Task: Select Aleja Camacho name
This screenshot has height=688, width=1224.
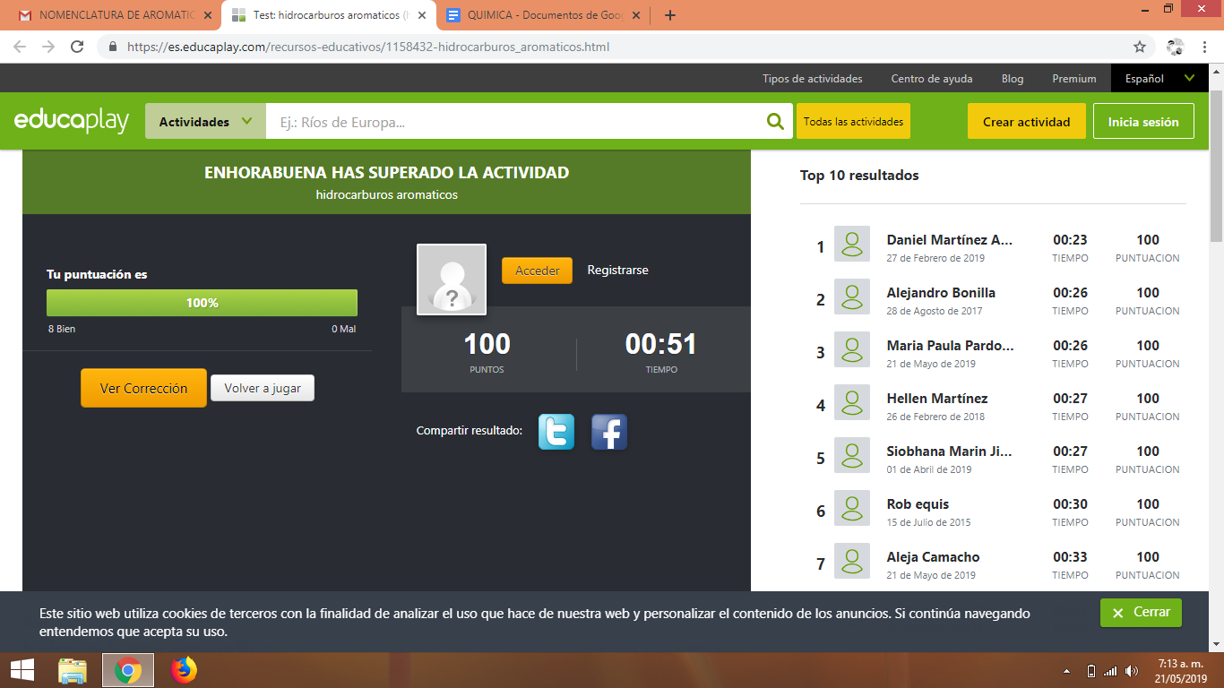Action: coord(933,557)
